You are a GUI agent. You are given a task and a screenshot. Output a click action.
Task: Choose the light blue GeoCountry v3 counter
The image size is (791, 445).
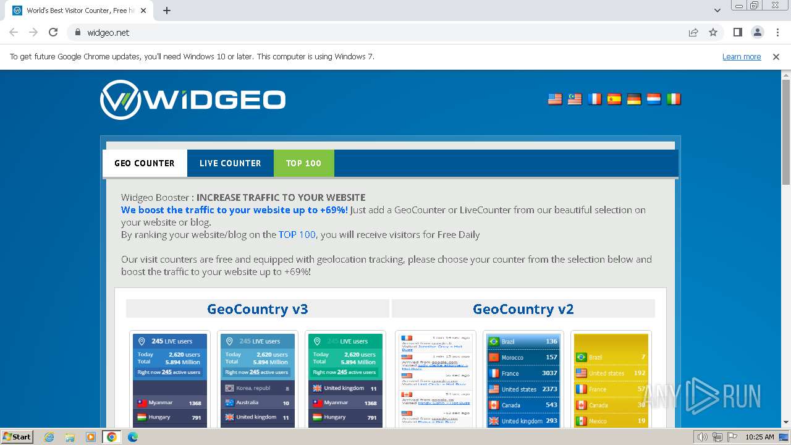coord(258,379)
